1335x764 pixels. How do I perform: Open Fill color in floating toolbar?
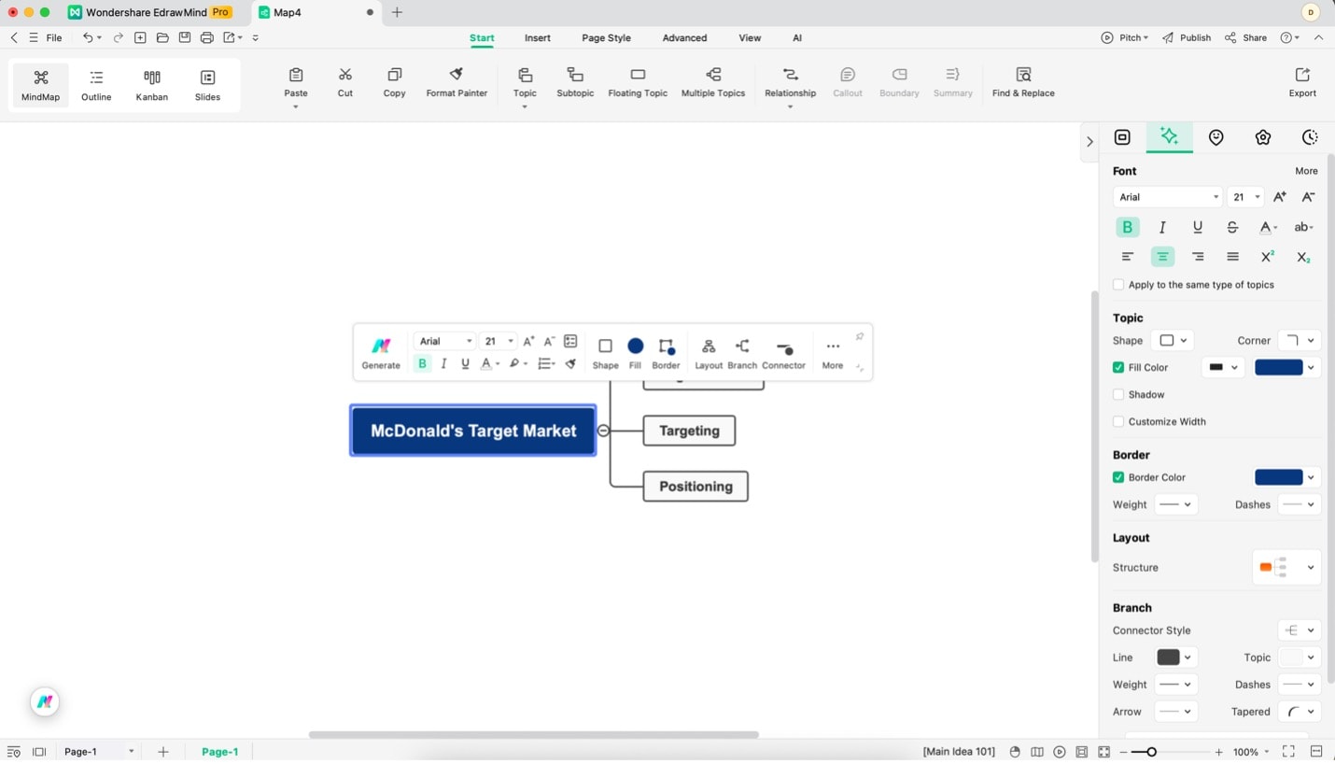click(636, 353)
